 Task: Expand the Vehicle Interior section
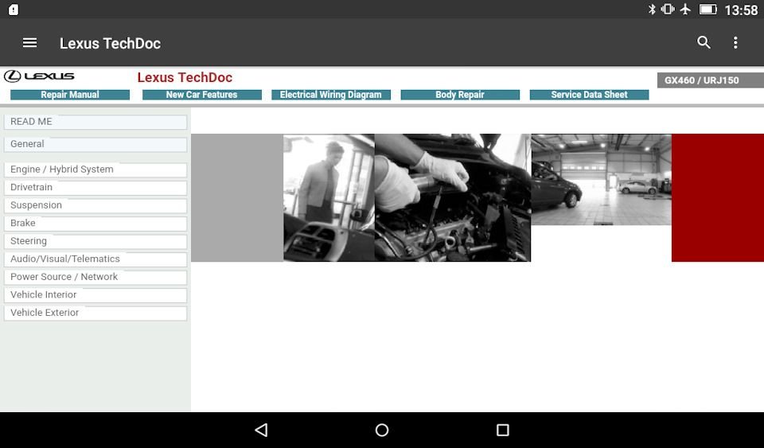(x=95, y=295)
